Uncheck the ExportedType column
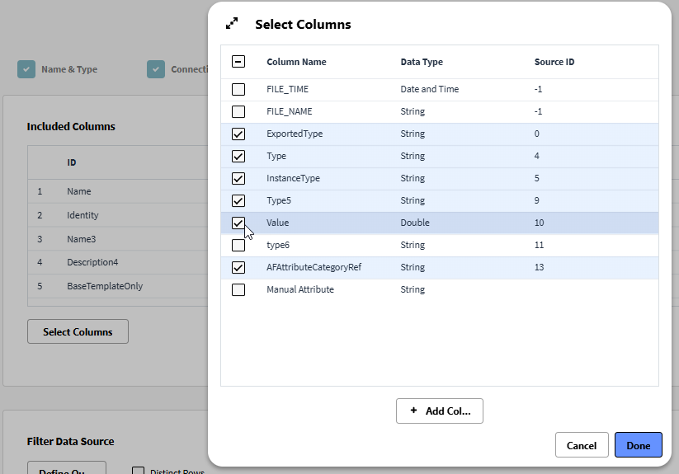 [238, 134]
